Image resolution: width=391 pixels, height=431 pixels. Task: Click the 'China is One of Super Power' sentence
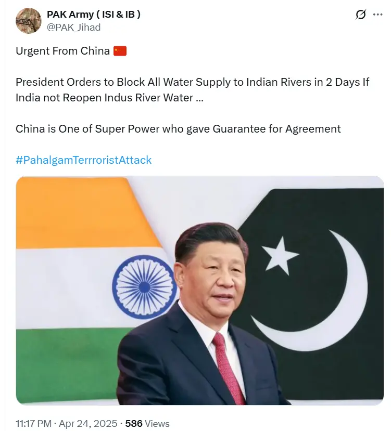(178, 129)
